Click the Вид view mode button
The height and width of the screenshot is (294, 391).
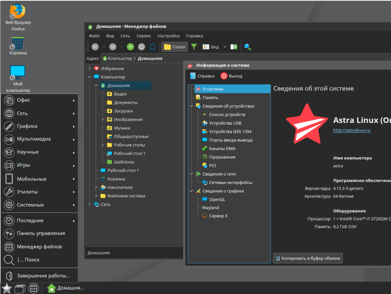point(211,47)
